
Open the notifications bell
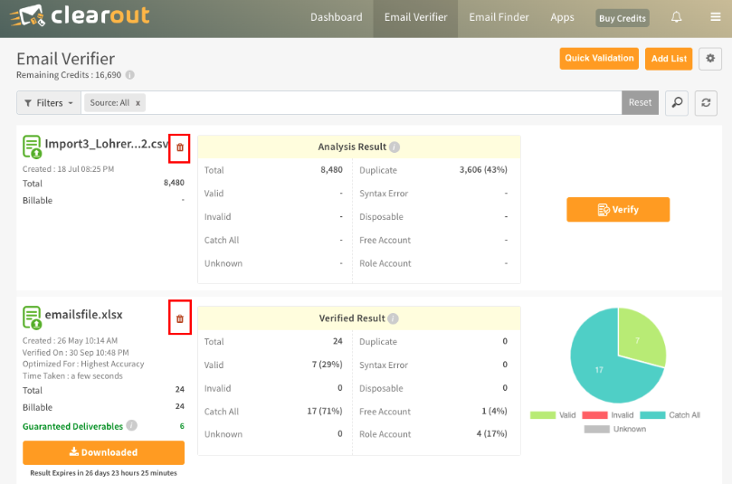677,17
